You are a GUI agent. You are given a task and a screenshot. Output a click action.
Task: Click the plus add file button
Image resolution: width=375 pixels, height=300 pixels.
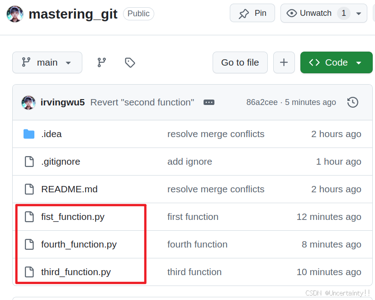[x=284, y=62]
